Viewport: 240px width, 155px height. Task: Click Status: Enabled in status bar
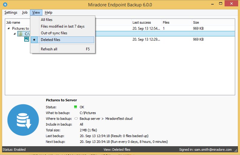[14, 150]
